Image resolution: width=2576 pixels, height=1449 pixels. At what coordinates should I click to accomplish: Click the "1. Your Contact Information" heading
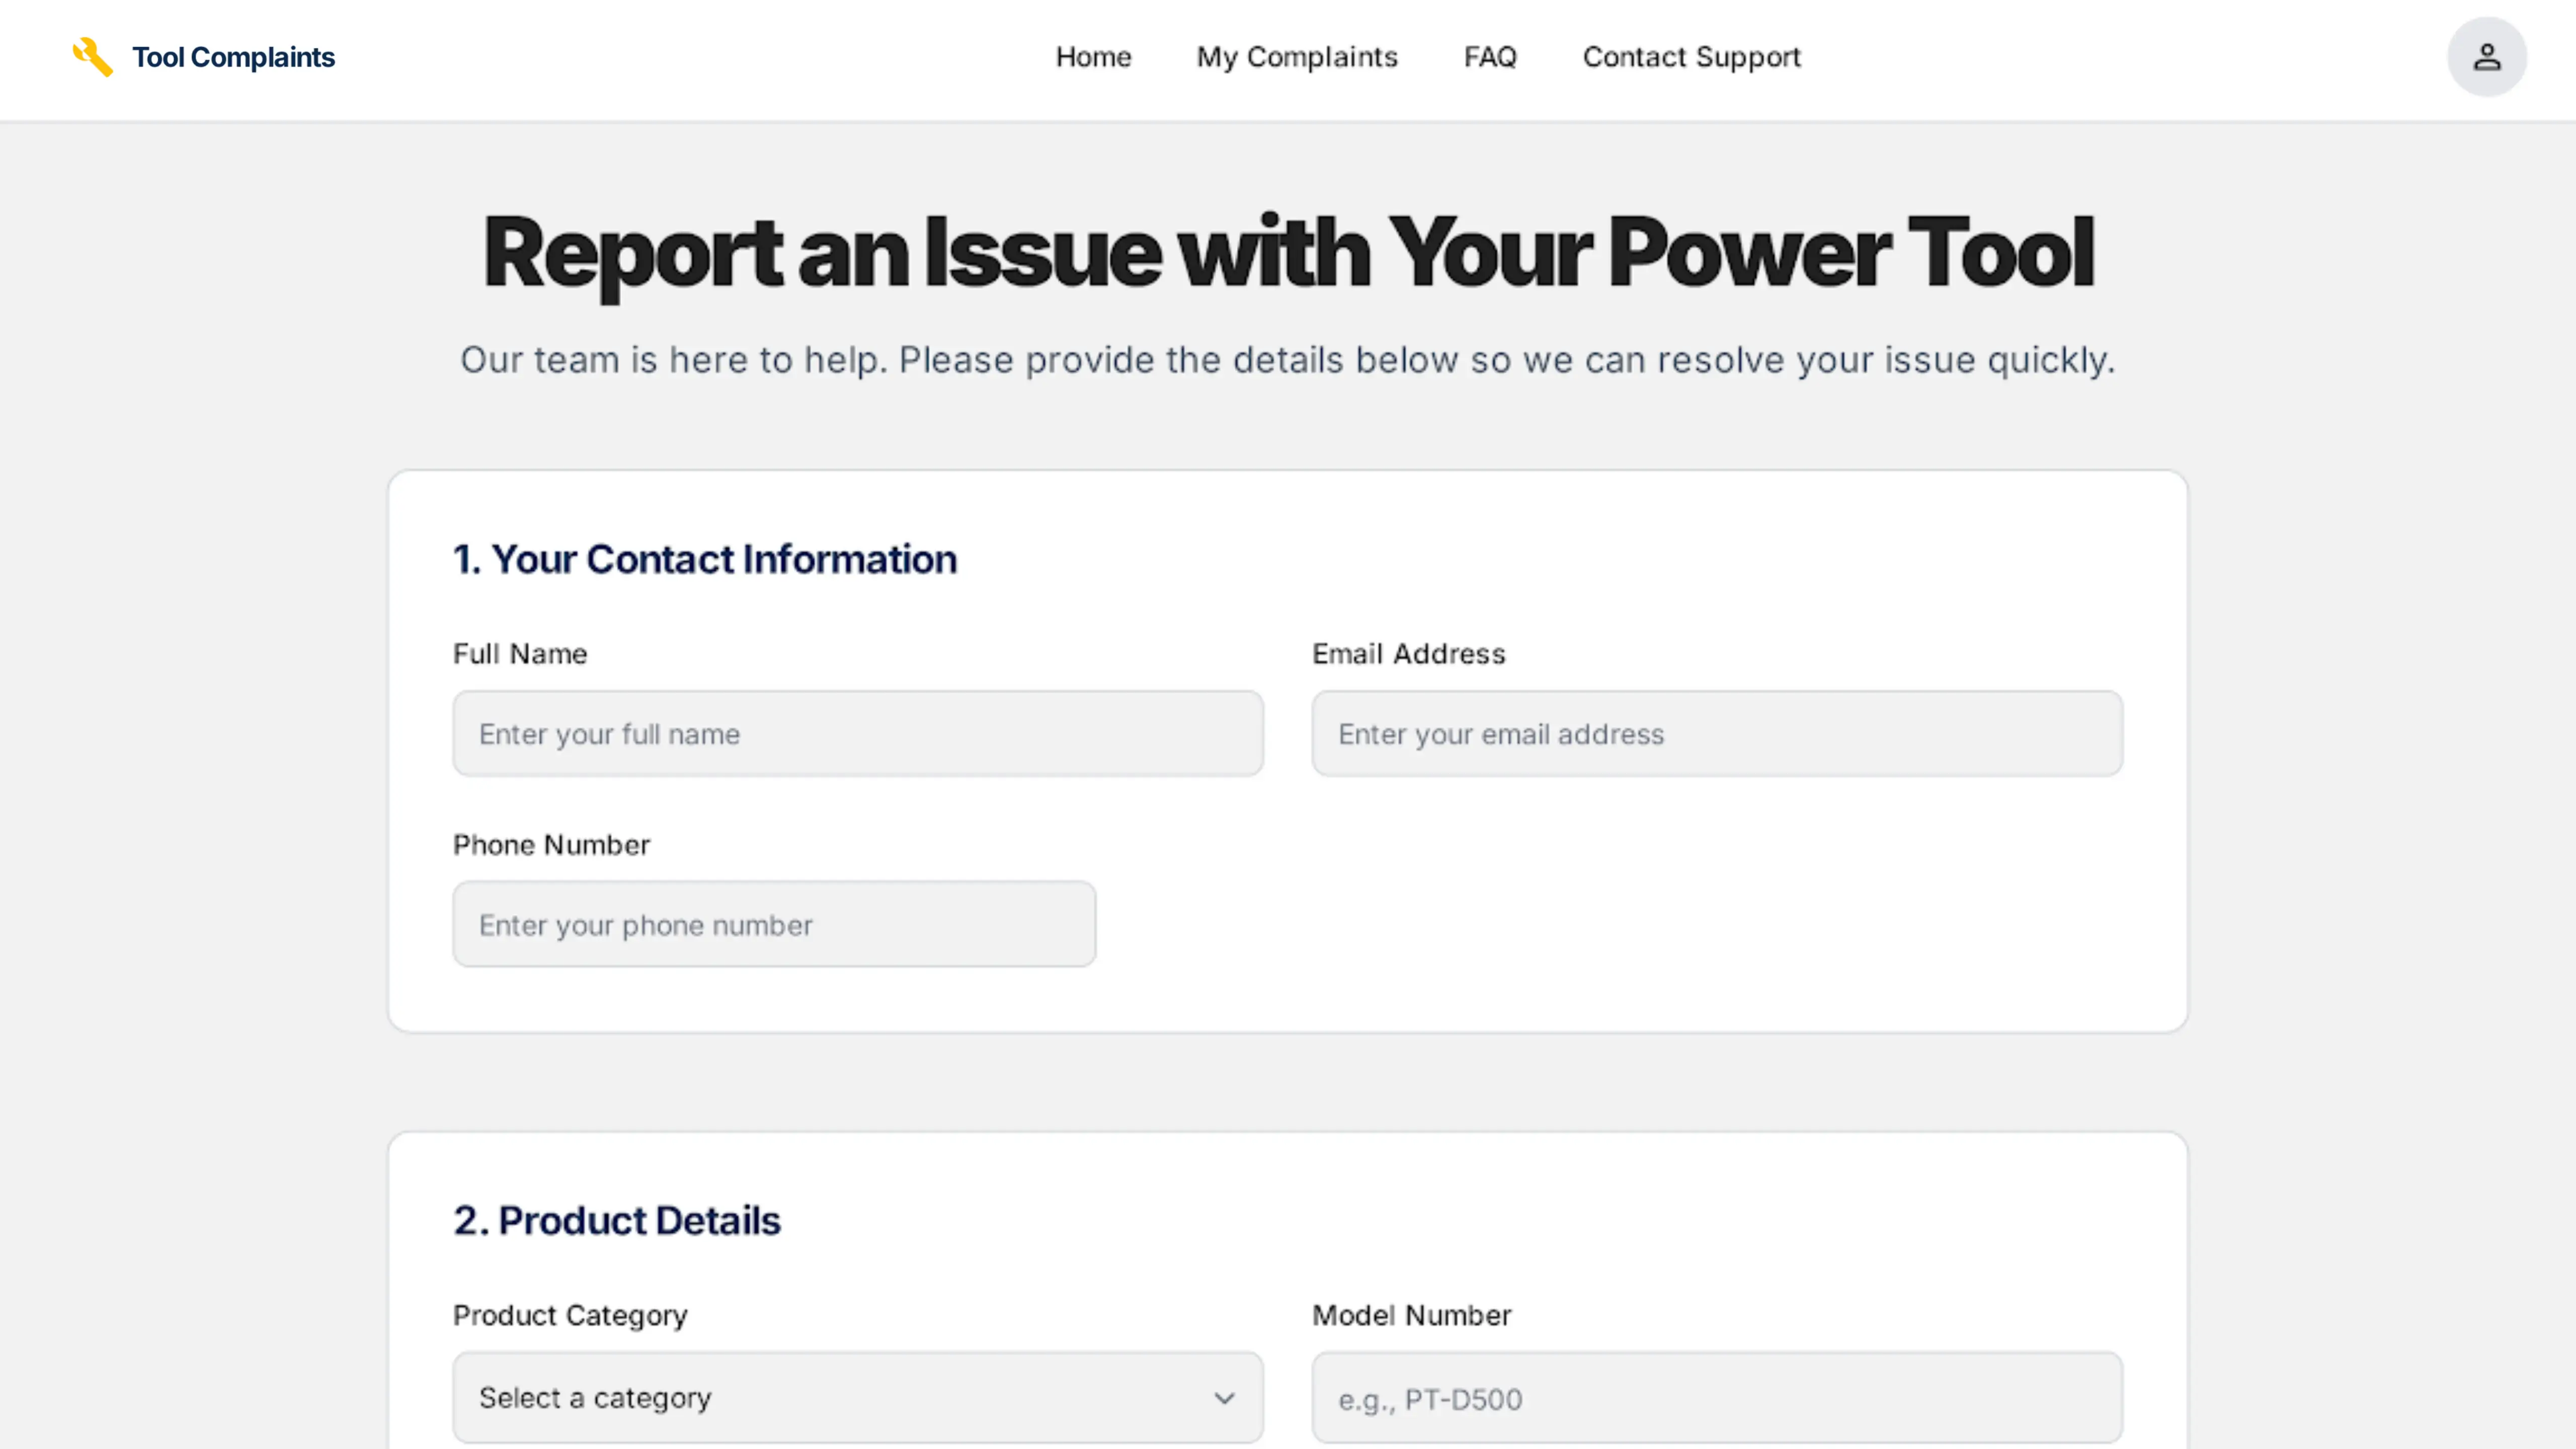(x=705, y=559)
